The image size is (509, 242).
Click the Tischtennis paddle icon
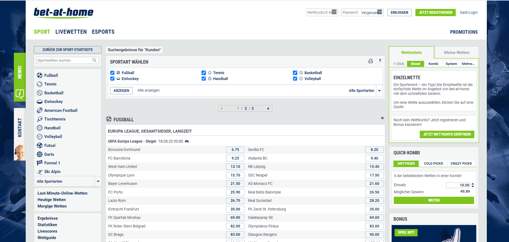[x=40, y=119]
